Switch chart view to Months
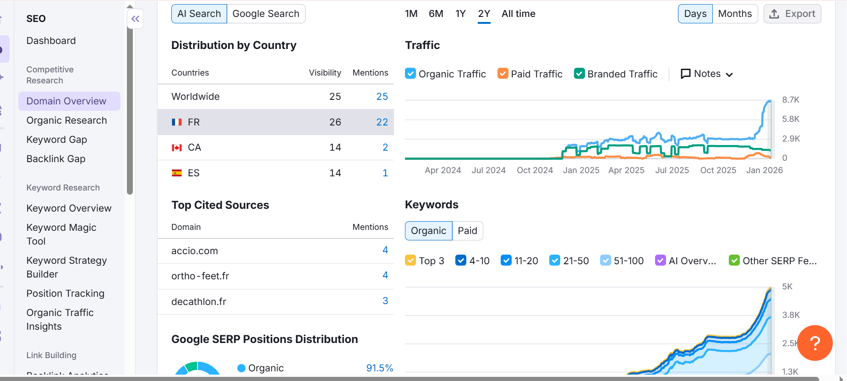847x381 pixels. tap(734, 14)
